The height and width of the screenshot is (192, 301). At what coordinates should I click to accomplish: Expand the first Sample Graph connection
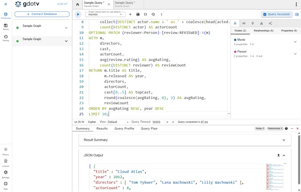[x=66, y=28]
